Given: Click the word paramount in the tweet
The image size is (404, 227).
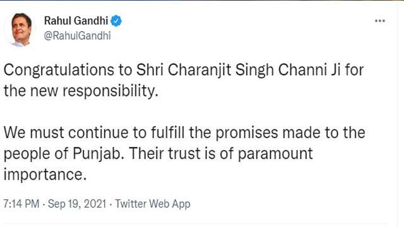Looking at the screenshot, I should [x=275, y=154].
